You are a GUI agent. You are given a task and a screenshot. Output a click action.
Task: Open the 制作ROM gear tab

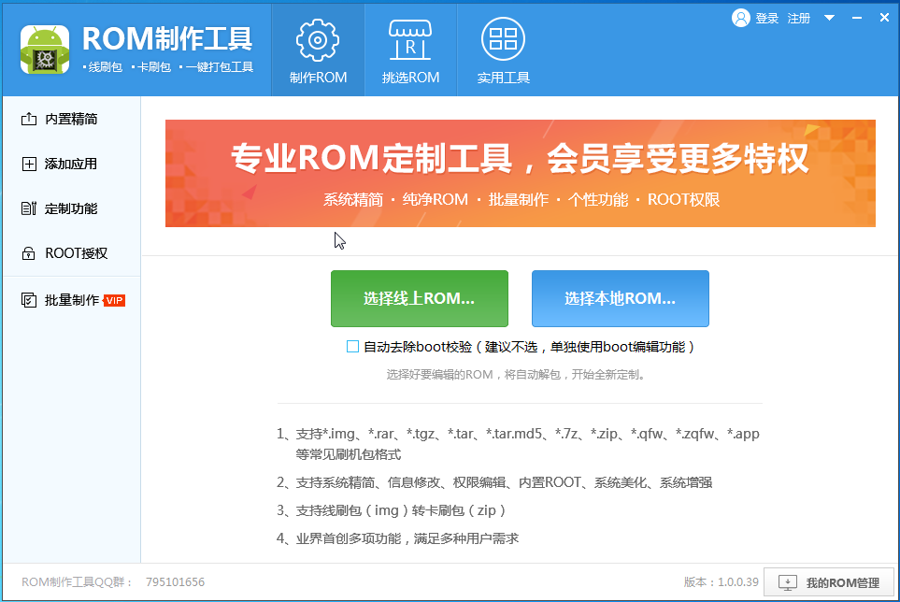pos(318,50)
